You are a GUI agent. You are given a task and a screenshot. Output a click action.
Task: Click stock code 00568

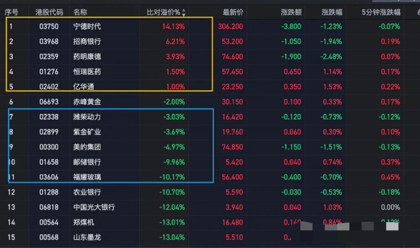coord(49,237)
